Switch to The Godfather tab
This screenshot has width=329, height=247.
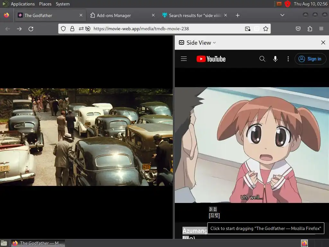[x=50, y=15]
